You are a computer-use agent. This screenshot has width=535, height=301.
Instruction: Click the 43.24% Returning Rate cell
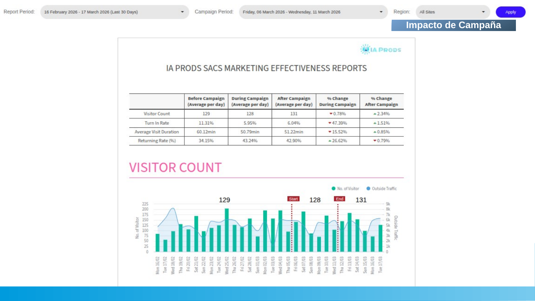point(250,141)
